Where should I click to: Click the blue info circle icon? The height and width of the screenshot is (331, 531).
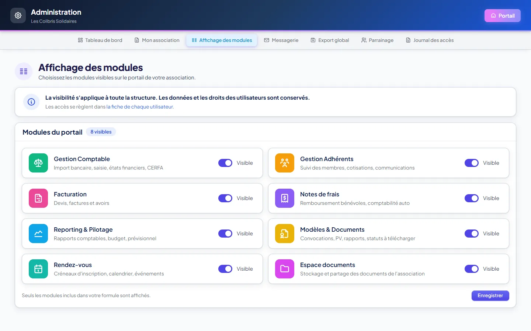[x=31, y=102]
